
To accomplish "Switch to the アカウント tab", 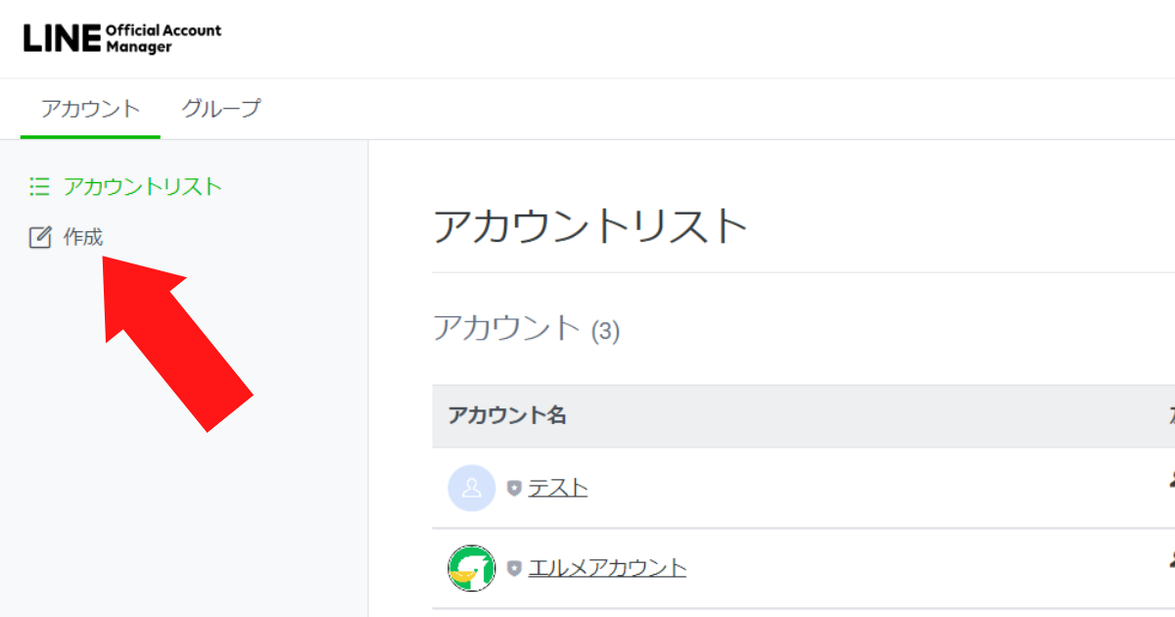I will [90, 109].
